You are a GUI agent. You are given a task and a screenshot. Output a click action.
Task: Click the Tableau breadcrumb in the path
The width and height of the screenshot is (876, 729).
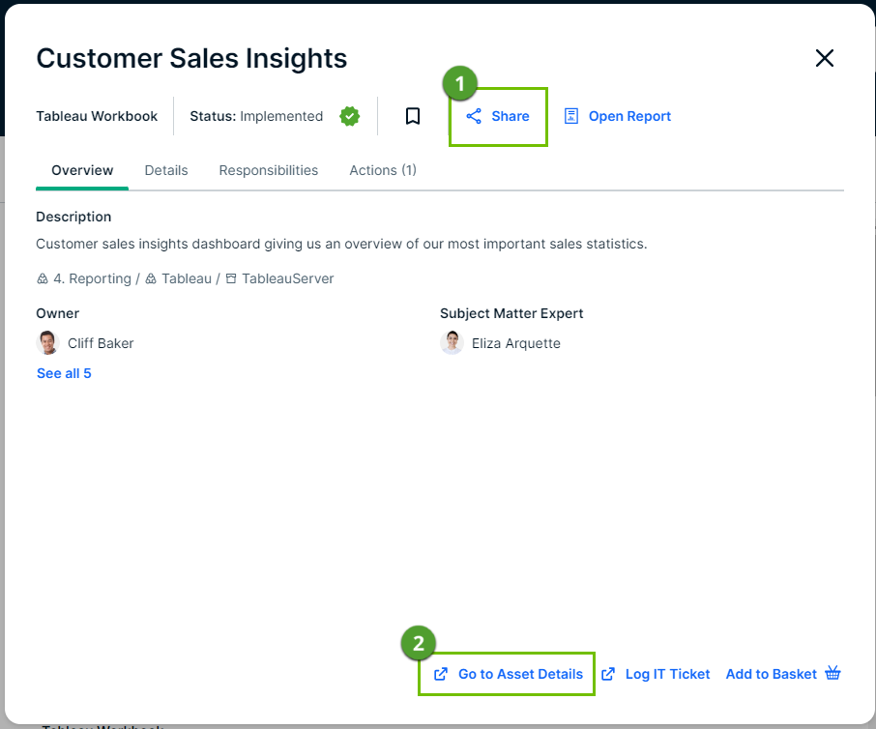point(186,278)
